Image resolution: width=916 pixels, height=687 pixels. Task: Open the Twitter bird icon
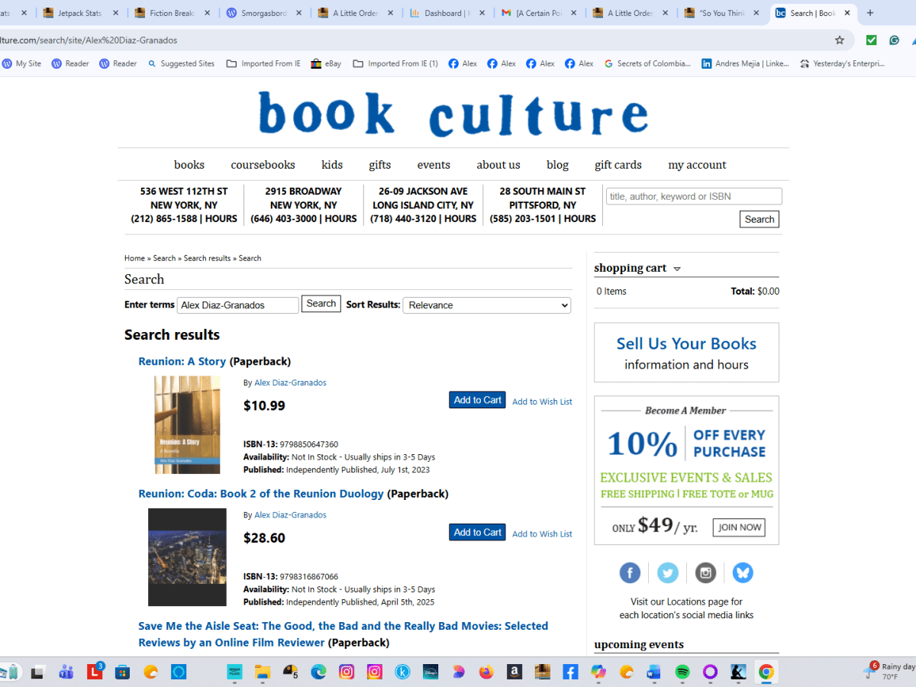[x=667, y=572]
